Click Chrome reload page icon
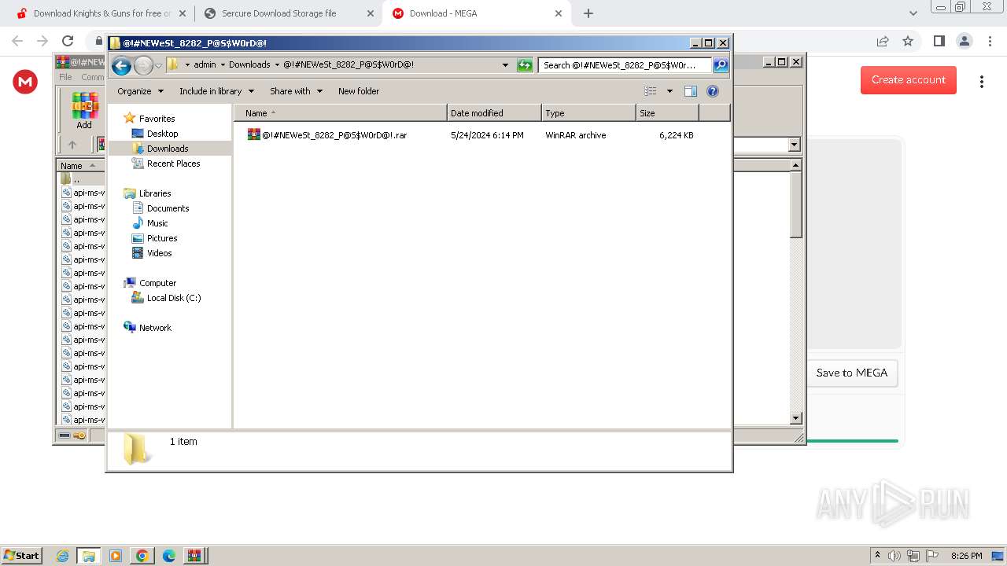Viewport: 1007px width, 566px height. coord(68,42)
